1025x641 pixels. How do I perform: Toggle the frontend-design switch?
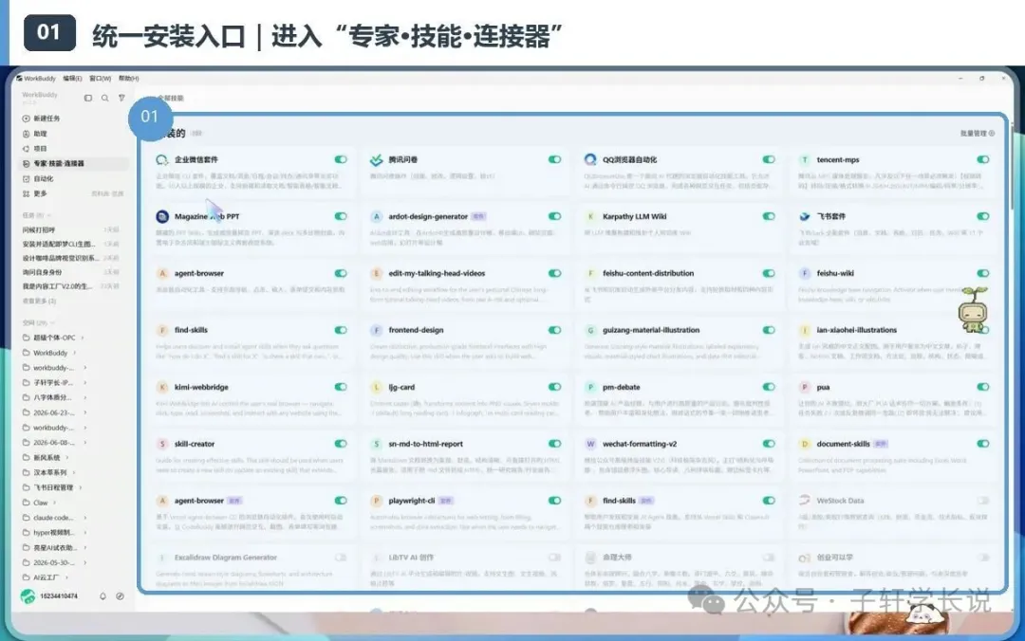coord(554,330)
